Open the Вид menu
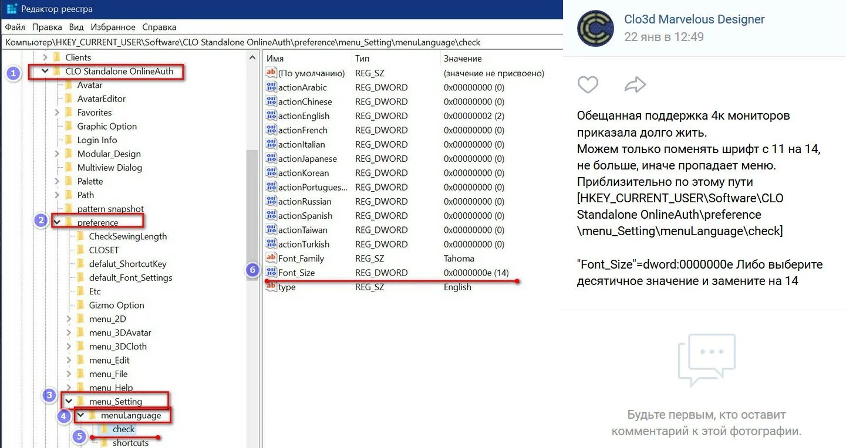This screenshot has width=846, height=448. click(76, 27)
